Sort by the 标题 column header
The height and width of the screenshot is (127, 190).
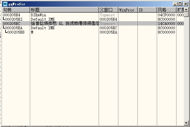tap(64, 10)
